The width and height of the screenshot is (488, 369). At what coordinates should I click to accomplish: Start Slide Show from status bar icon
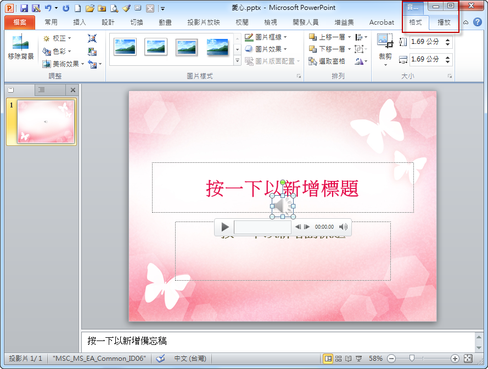coord(358,359)
